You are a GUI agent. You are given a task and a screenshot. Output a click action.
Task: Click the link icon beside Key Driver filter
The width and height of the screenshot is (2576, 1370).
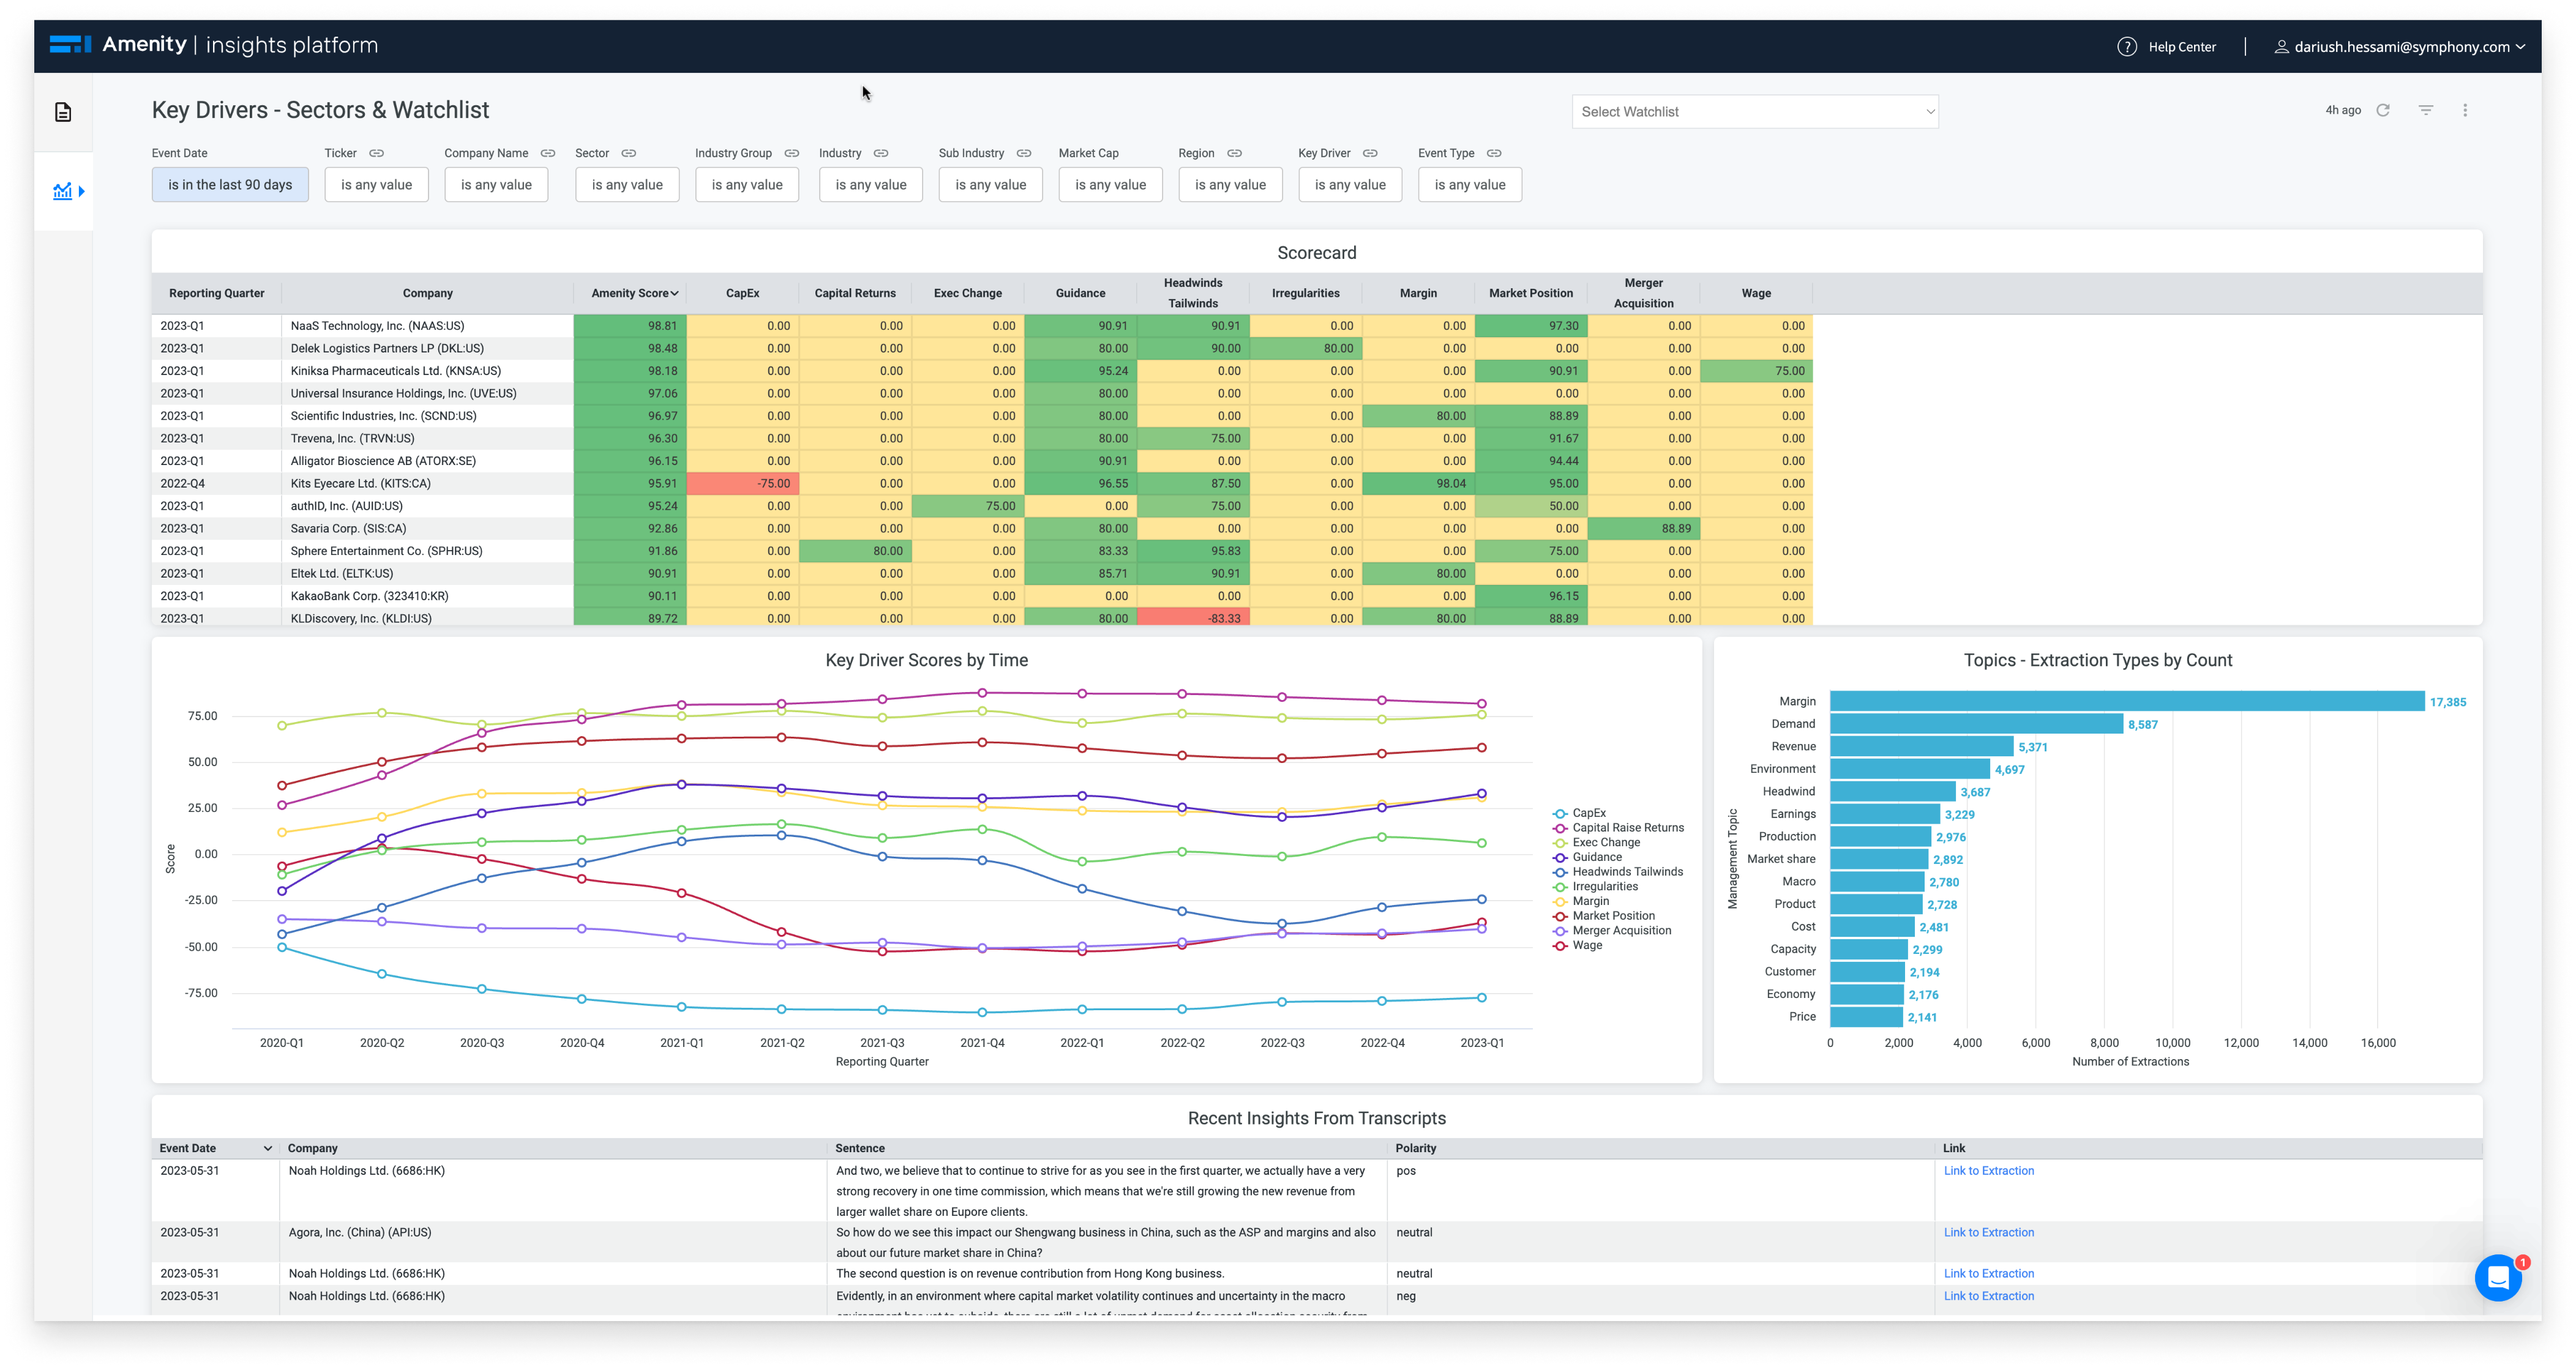pyautogui.click(x=1370, y=153)
